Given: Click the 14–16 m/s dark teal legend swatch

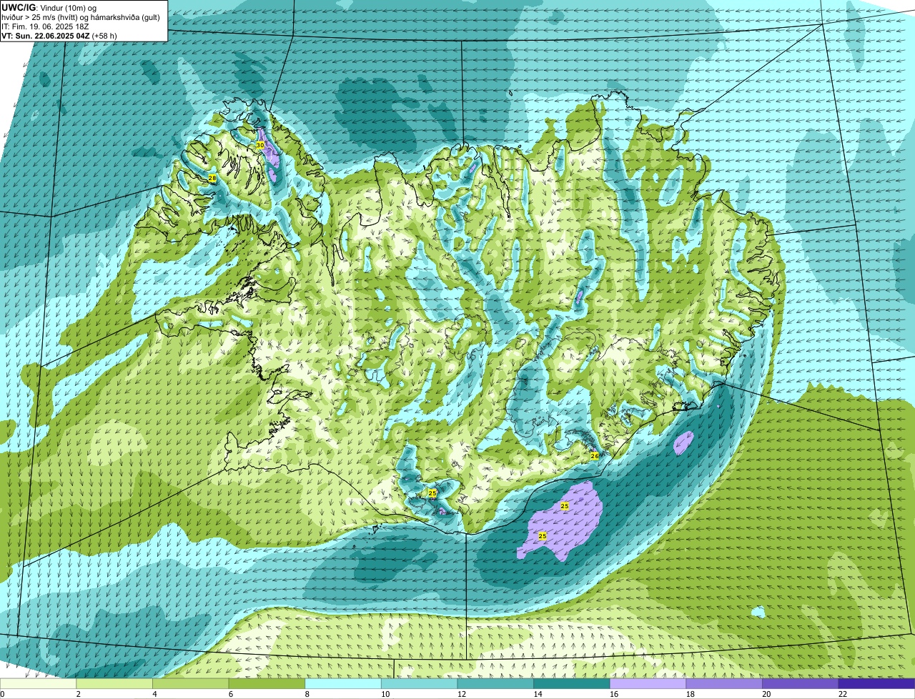Looking at the screenshot, I should pos(572,683).
